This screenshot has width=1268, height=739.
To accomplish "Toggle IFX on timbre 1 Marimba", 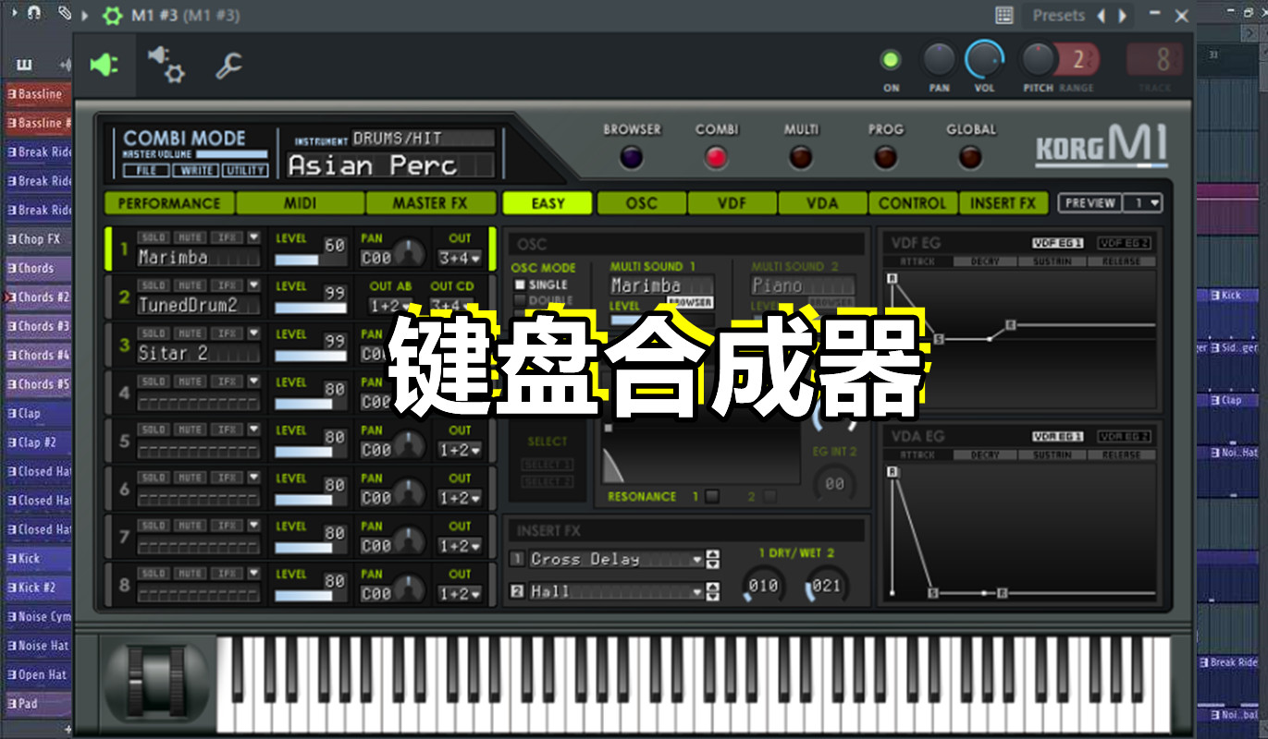I will (x=228, y=237).
